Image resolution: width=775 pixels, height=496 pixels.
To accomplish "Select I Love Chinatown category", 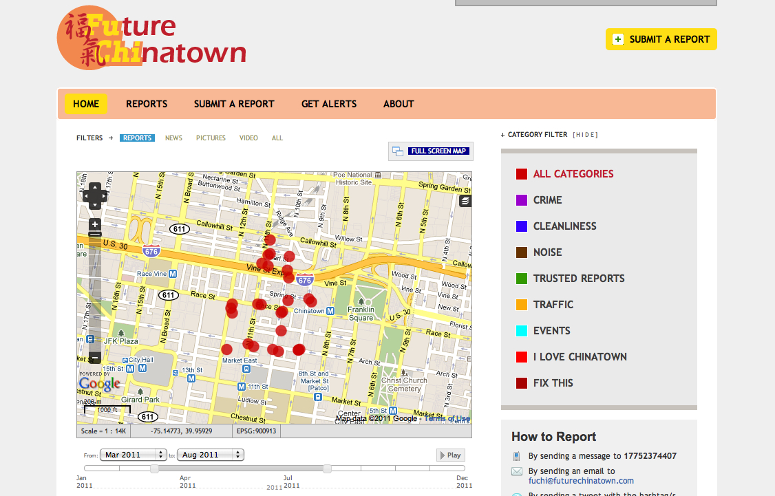I will (571, 357).
